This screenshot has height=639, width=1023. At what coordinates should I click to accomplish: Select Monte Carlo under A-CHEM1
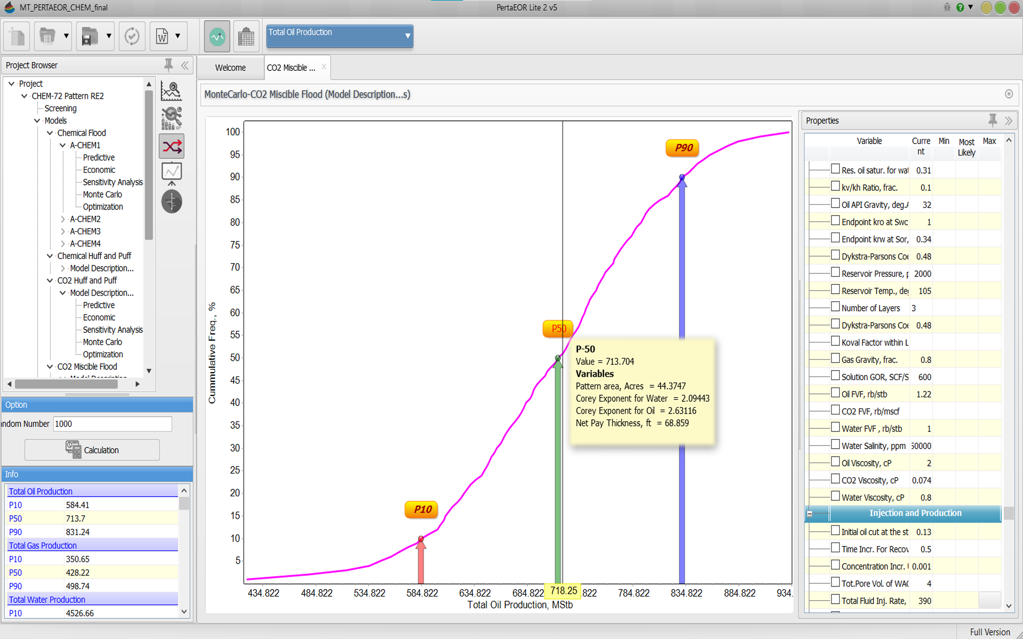click(102, 194)
